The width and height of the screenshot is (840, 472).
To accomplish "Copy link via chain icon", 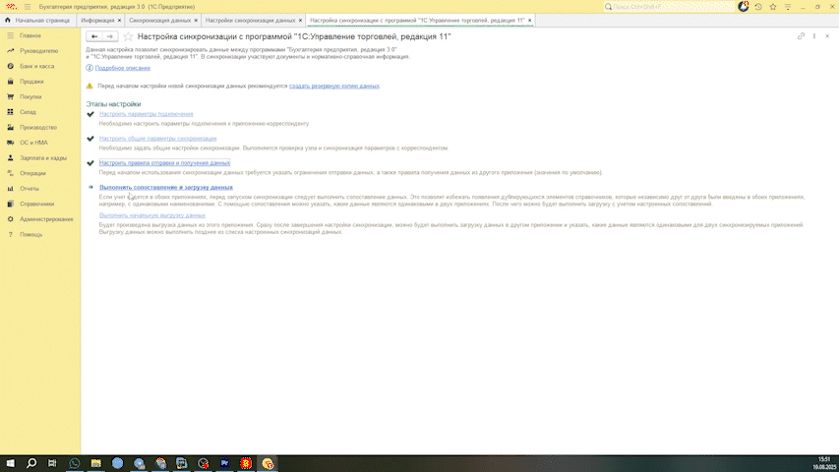I will pyautogui.click(x=801, y=36).
